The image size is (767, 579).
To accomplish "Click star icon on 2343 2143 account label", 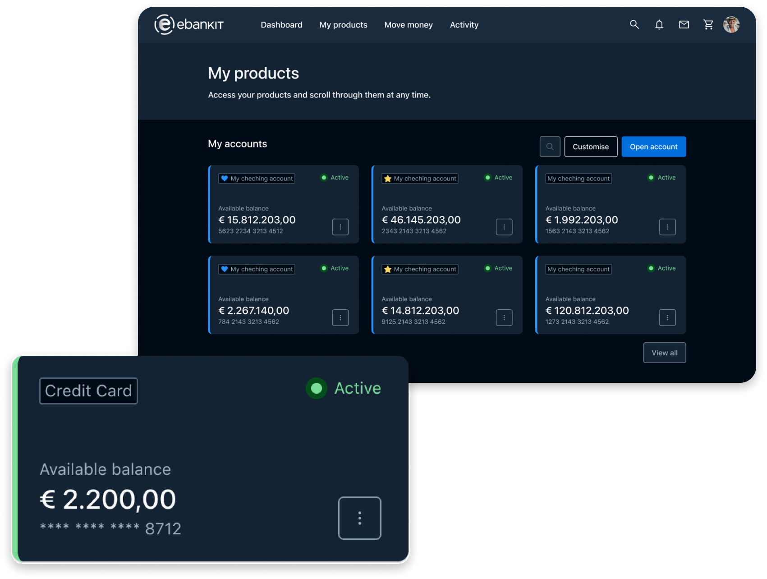I will click(x=387, y=179).
